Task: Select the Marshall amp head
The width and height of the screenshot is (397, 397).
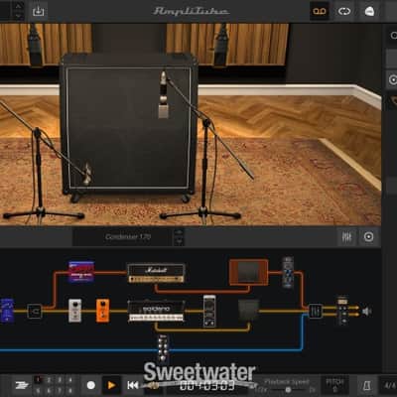Action: coord(156,273)
